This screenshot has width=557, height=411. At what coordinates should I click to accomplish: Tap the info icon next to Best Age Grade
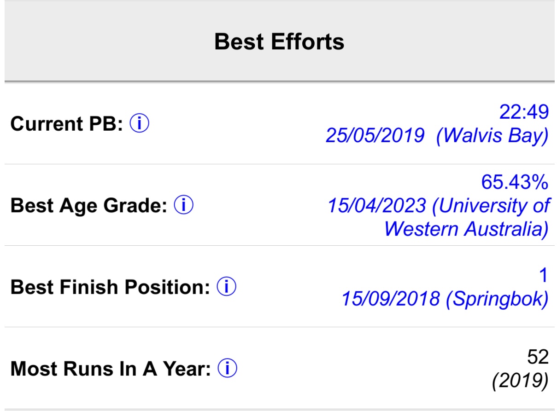(x=183, y=205)
